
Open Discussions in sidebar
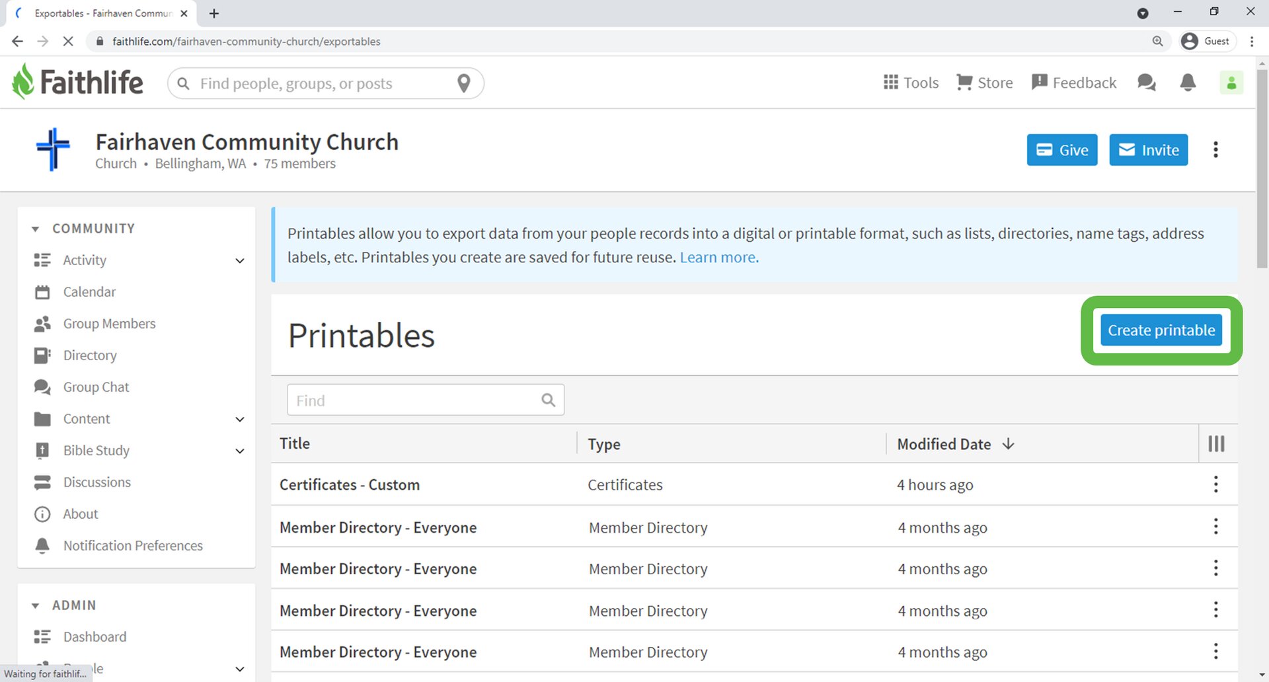point(97,482)
